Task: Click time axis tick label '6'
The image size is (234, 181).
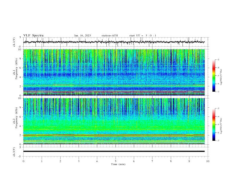Action: coord(134,161)
